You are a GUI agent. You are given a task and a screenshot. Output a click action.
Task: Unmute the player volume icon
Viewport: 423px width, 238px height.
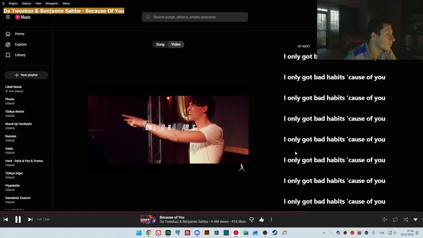pyautogui.click(x=385, y=219)
